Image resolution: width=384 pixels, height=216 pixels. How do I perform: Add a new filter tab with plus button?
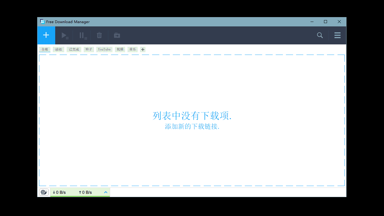[142, 49]
